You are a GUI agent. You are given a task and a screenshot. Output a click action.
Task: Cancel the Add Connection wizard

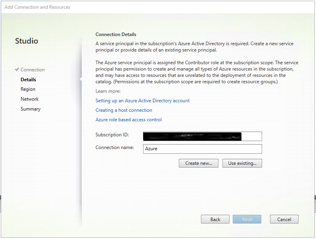point(284,219)
